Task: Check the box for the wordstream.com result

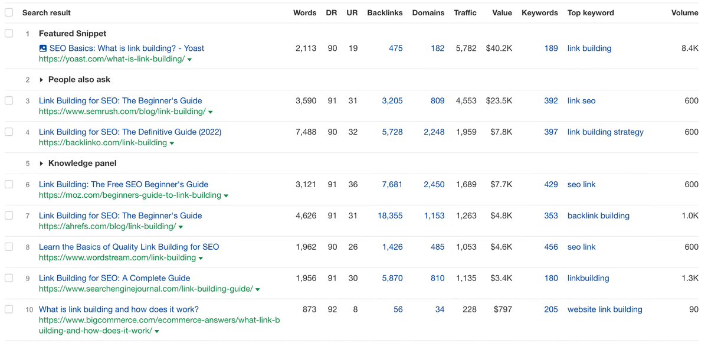Action: click(9, 247)
